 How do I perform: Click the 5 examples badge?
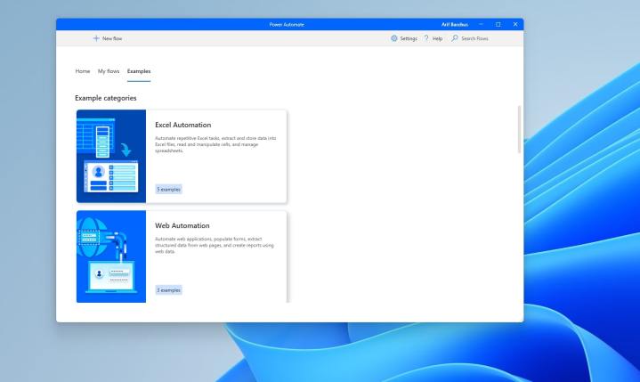[x=168, y=190]
